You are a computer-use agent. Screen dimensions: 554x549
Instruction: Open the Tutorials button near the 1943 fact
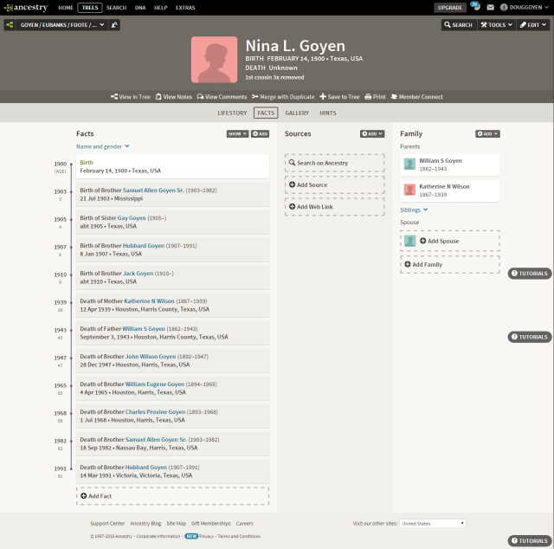point(530,337)
